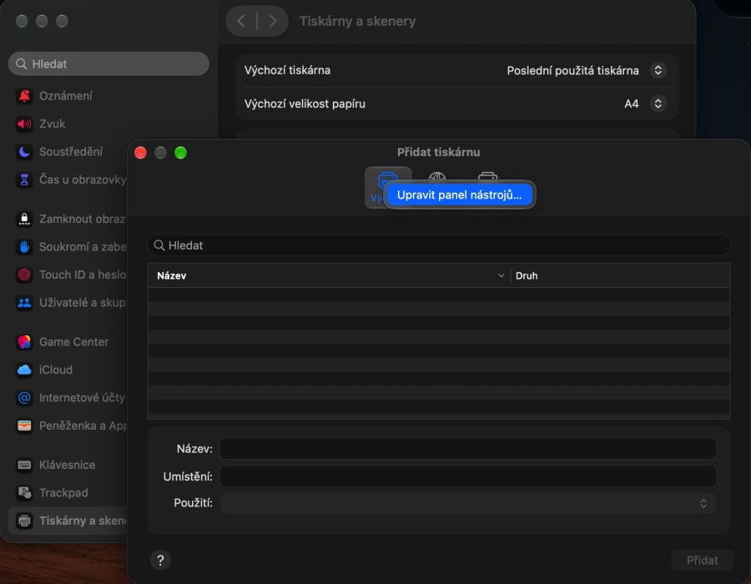
Task: Choose Upravit panel nástrojů… menu item
Action: (x=459, y=195)
